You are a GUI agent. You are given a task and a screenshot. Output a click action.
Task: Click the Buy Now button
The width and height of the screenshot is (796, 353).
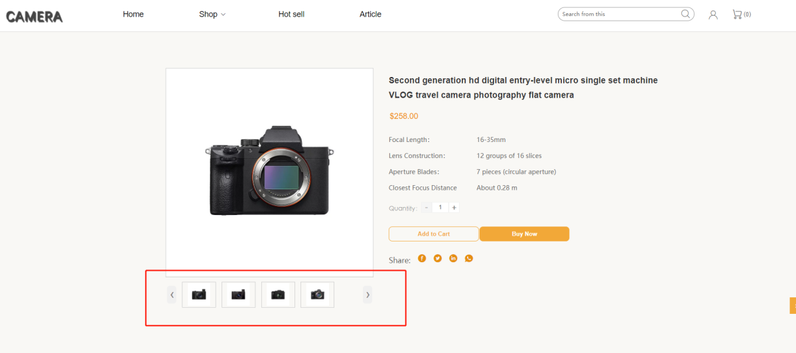pos(524,234)
